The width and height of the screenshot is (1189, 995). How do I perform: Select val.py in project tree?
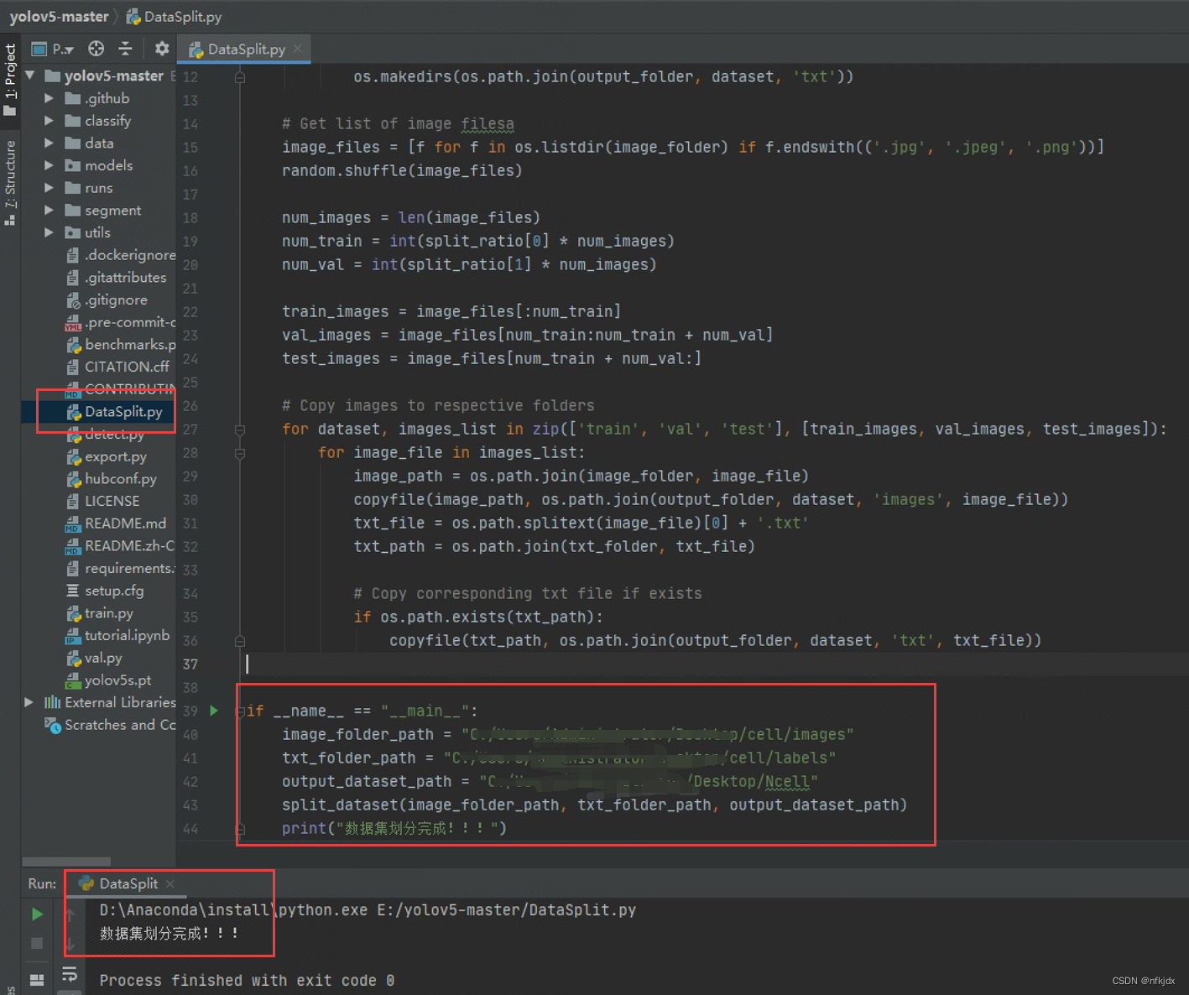coord(94,658)
